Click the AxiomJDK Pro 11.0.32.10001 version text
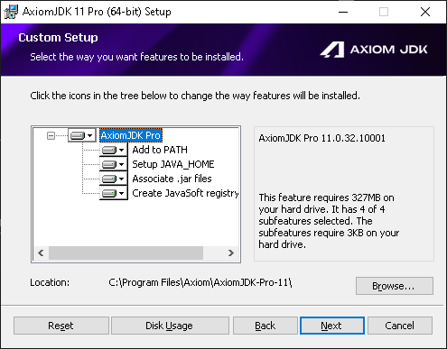 [x=321, y=138]
